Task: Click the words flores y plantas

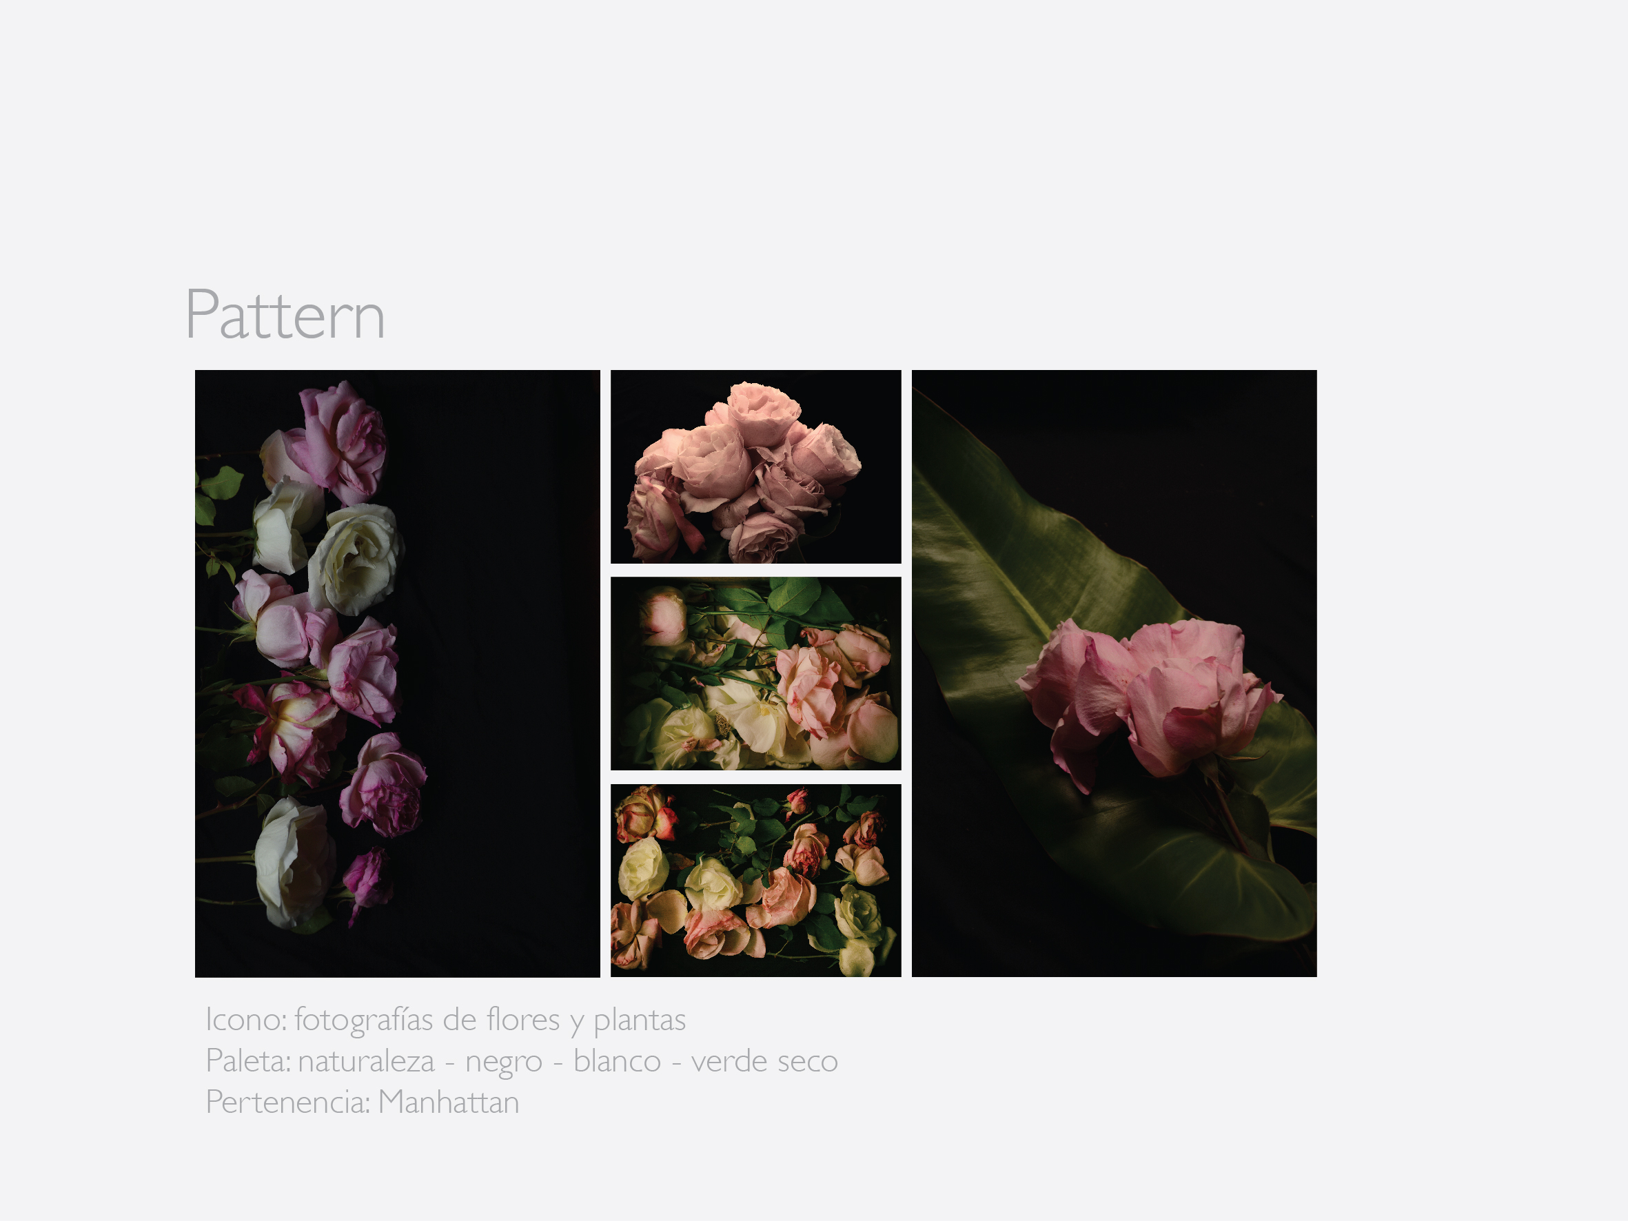Action: pyautogui.click(x=587, y=1020)
